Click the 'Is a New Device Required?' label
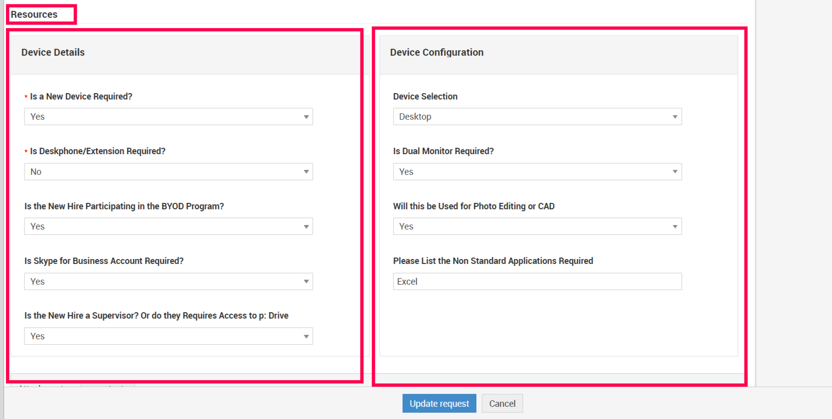 click(81, 97)
